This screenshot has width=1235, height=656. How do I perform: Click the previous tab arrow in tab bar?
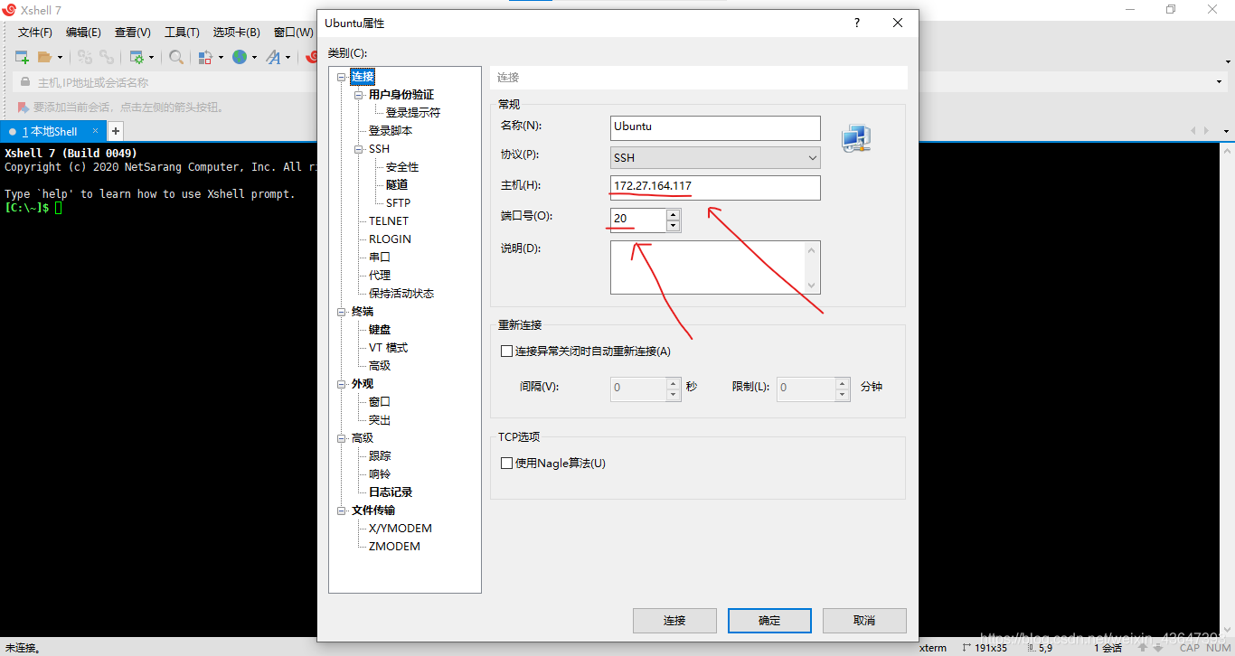coord(1193,131)
